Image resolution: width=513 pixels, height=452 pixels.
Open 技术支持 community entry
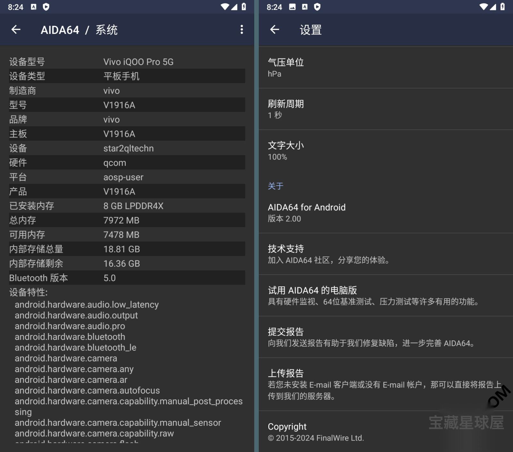point(386,254)
